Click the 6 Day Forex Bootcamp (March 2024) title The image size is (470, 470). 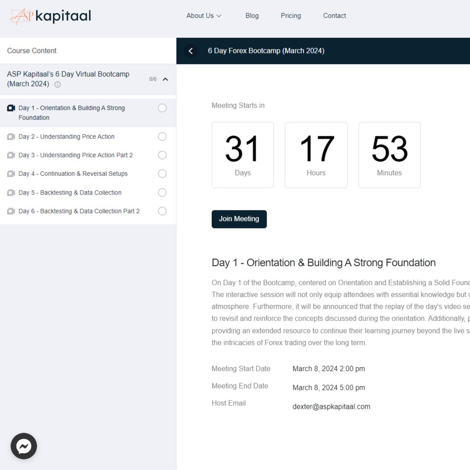tap(266, 50)
